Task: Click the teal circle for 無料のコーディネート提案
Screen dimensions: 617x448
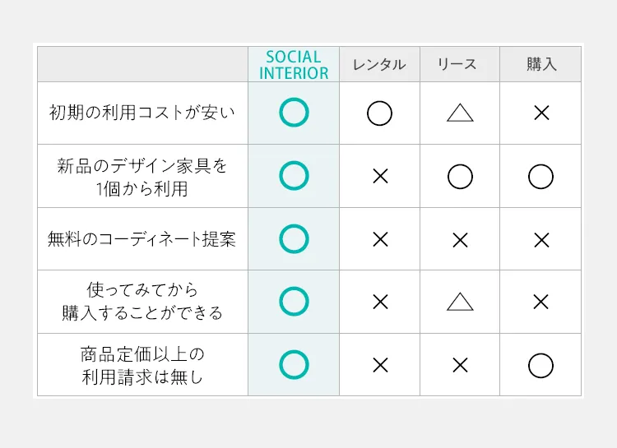Action: tap(294, 238)
